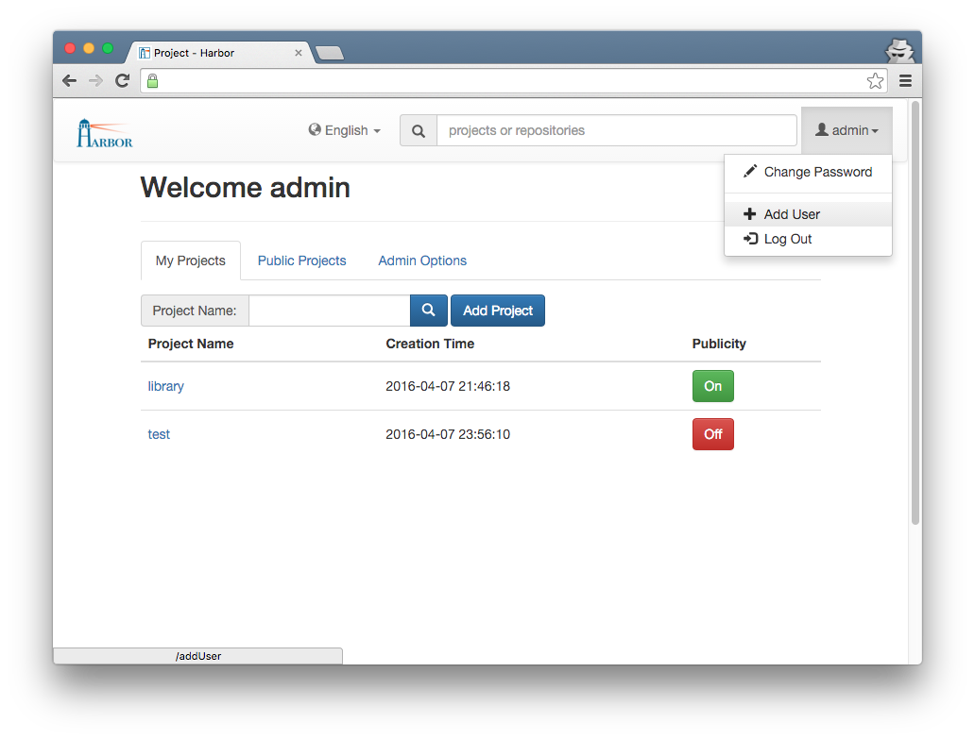
Task: Click the green padlock security icon
Action: 152,81
